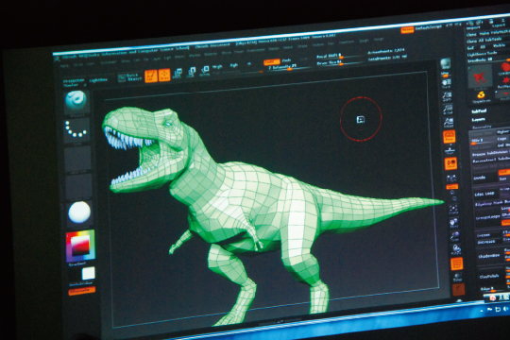Toggle the orange Local symmetry button

pyautogui.click(x=450, y=163)
